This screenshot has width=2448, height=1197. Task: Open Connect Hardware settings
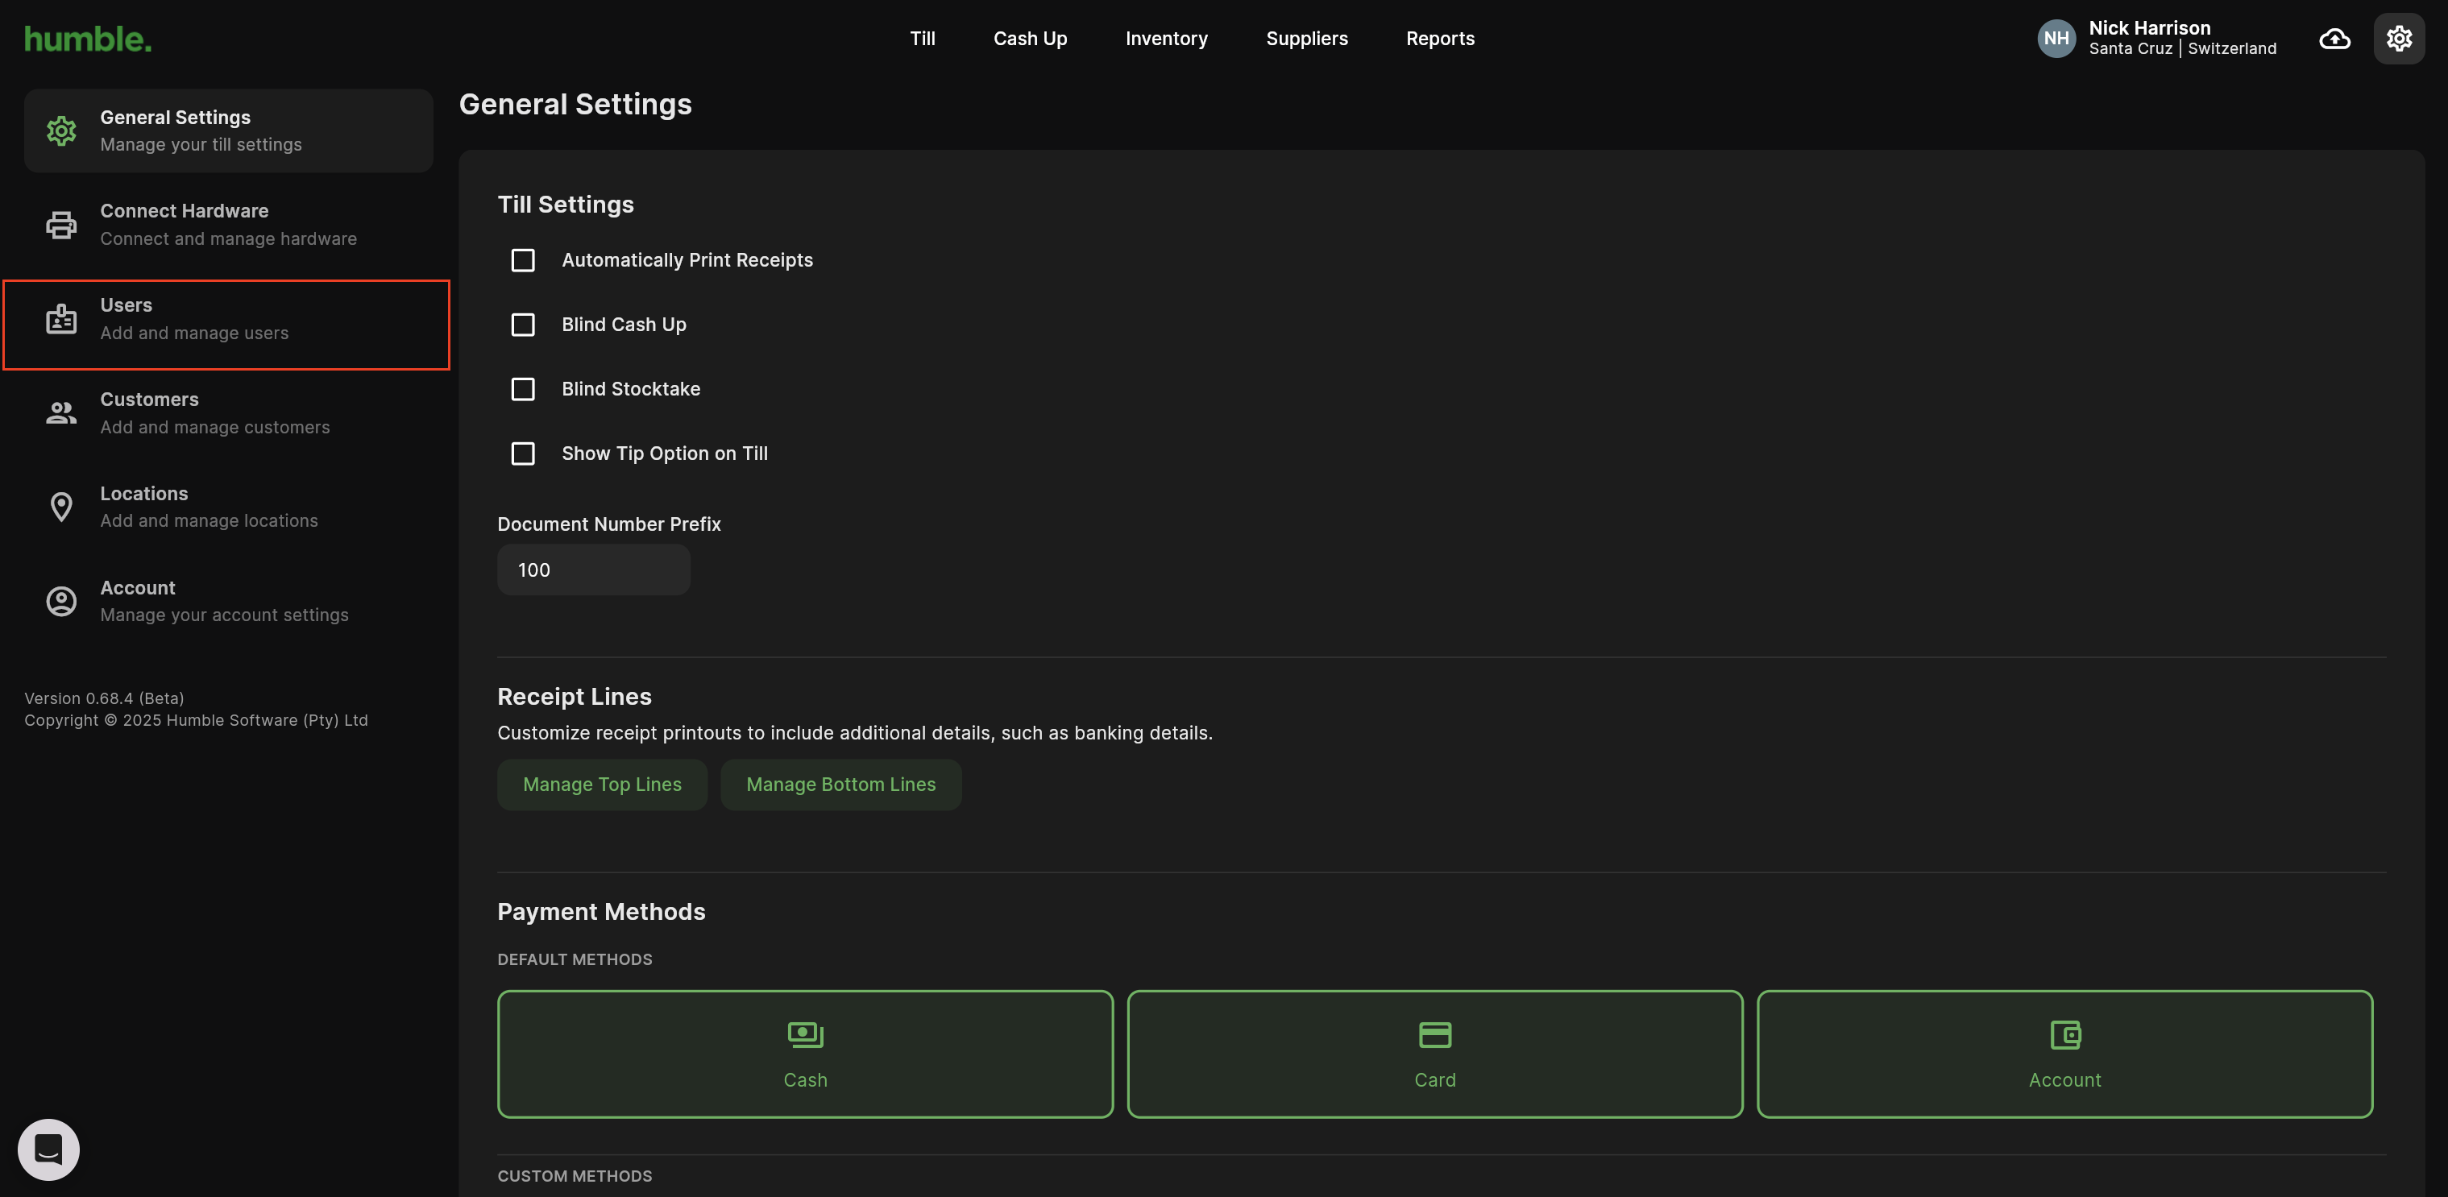[x=228, y=226]
